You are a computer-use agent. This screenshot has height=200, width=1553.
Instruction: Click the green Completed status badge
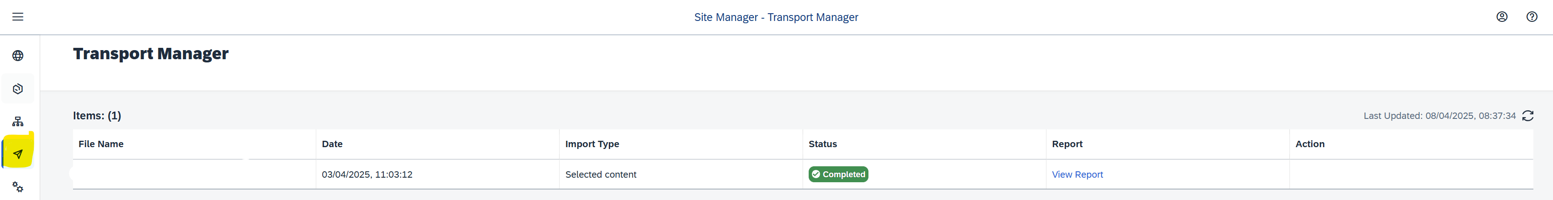tap(838, 174)
